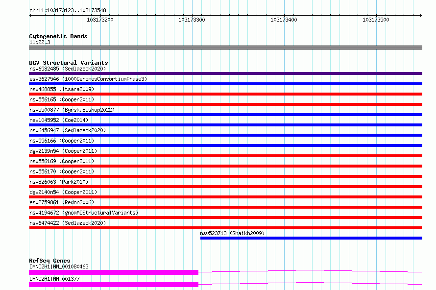Image resolution: width=436 pixels, height=290 pixels.
Task: Click the blue bar under nsv6456947
Action: coord(225,135)
